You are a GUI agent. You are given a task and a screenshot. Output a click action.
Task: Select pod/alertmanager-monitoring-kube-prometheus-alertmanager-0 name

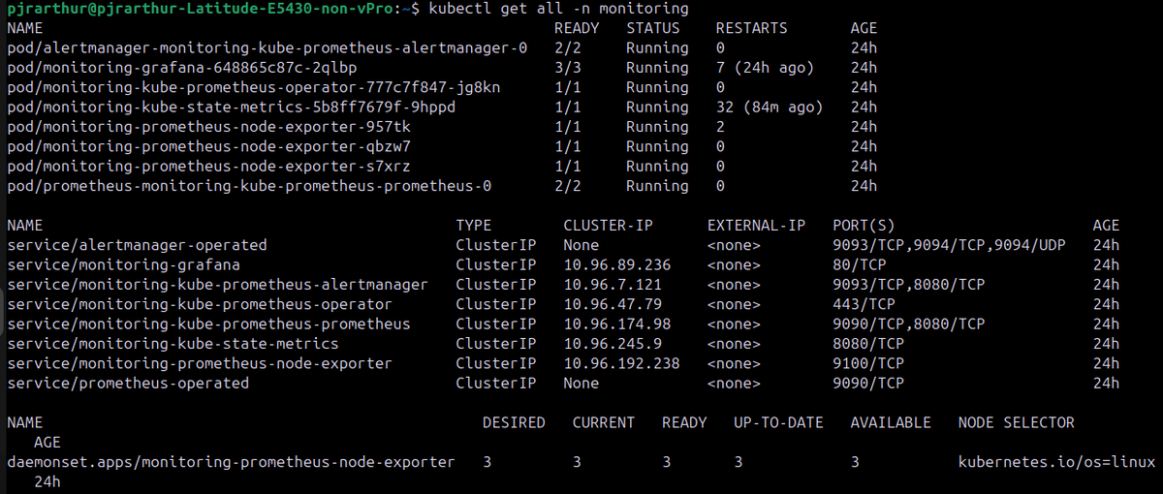click(267, 47)
